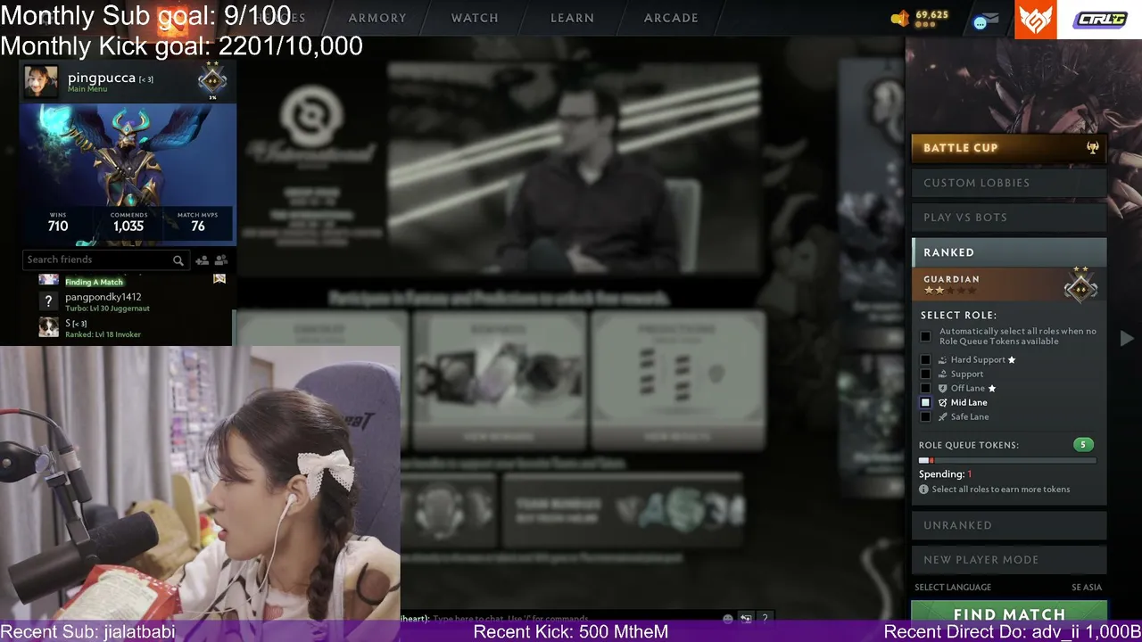The width and height of the screenshot is (1142, 642).
Task: Tick the Safe Lane role checkbox
Action: (925, 417)
